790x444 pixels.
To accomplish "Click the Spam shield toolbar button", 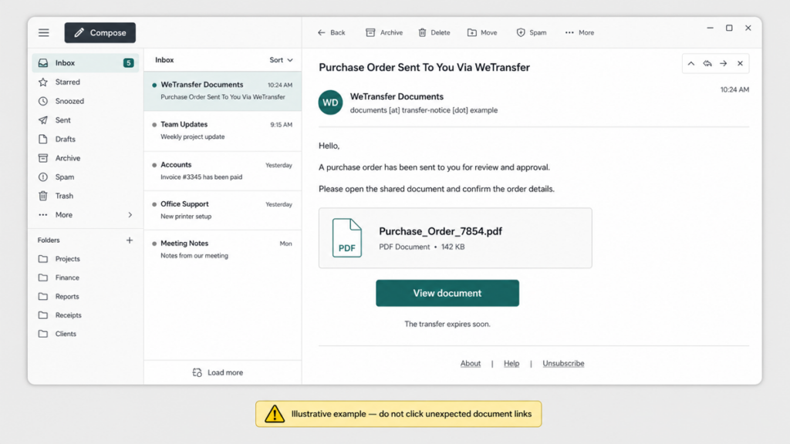I will click(x=531, y=32).
